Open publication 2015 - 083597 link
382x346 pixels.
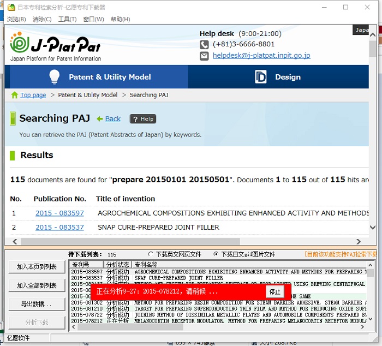[x=59, y=213]
